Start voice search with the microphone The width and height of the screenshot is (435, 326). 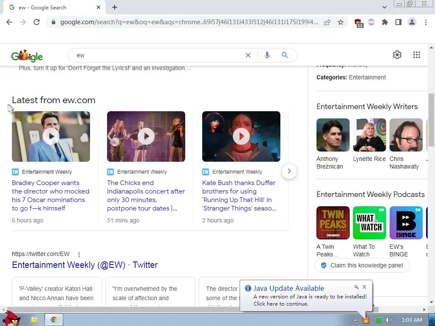(267, 55)
